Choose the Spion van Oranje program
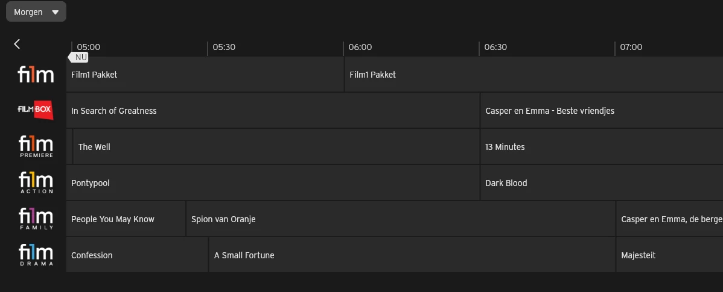This screenshot has height=292, width=723. [401, 219]
